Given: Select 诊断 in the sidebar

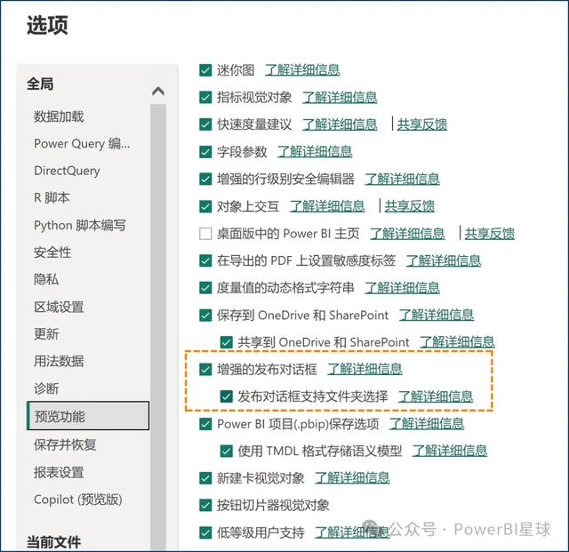Looking at the screenshot, I should click(46, 388).
